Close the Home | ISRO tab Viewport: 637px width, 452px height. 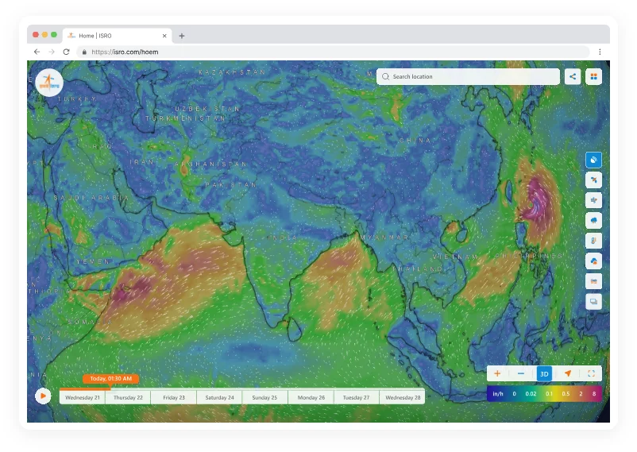tap(164, 36)
